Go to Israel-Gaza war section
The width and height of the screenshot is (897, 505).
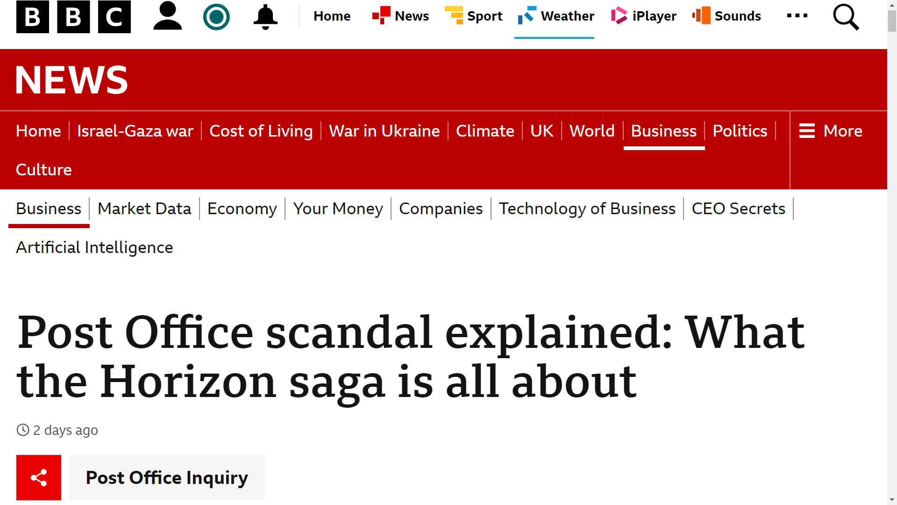pyautogui.click(x=135, y=131)
